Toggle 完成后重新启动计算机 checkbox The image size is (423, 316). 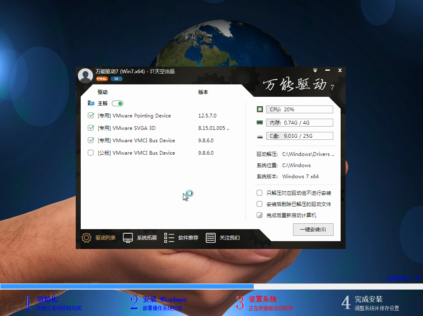260,215
